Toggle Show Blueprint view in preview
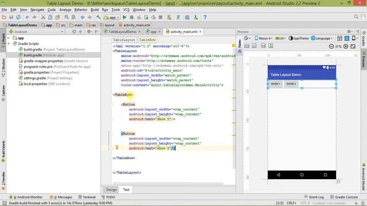 coord(347,38)
